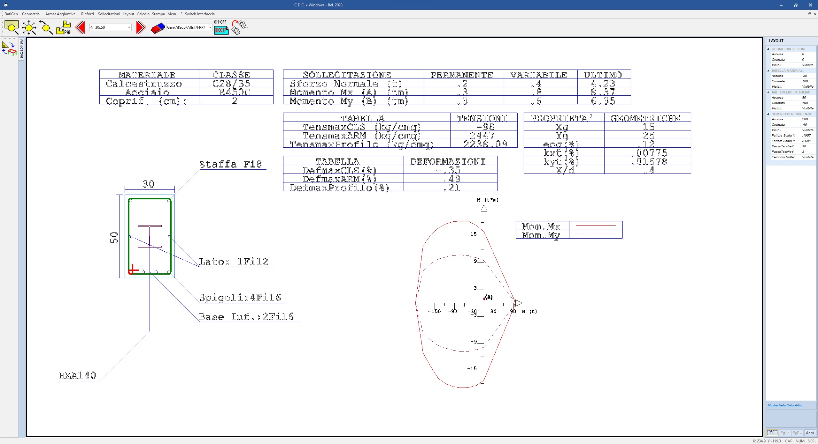The width and height of the screenshot is (818, 444).
Task: Click Switch Interfaccia
Action: [x=200, y=14]
